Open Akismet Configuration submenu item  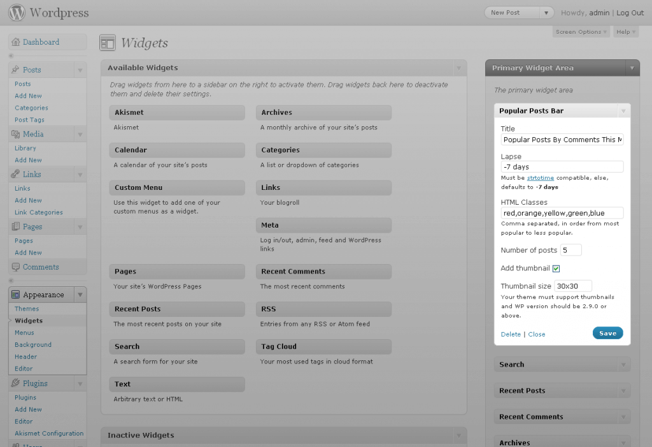[x=49, y=434]
